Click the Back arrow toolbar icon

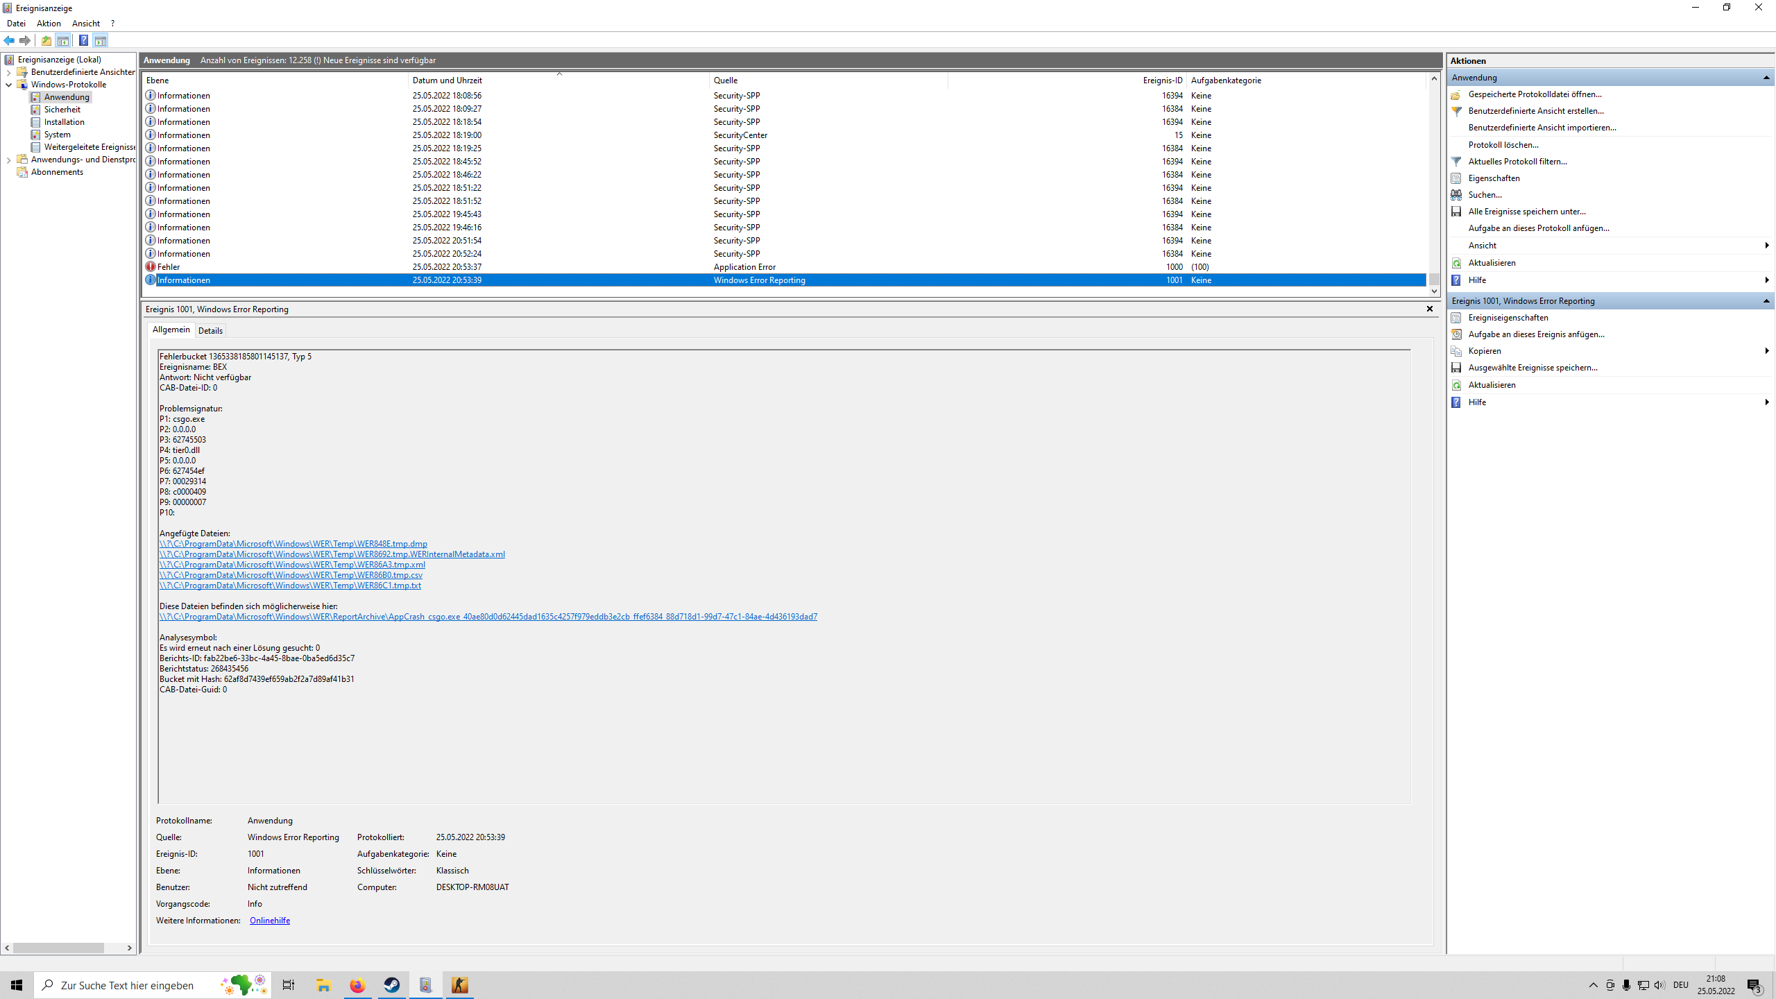point(9,40)
